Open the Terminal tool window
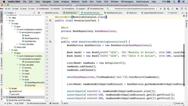The height and width of the screenshot is (106, 188). point(54,103)
